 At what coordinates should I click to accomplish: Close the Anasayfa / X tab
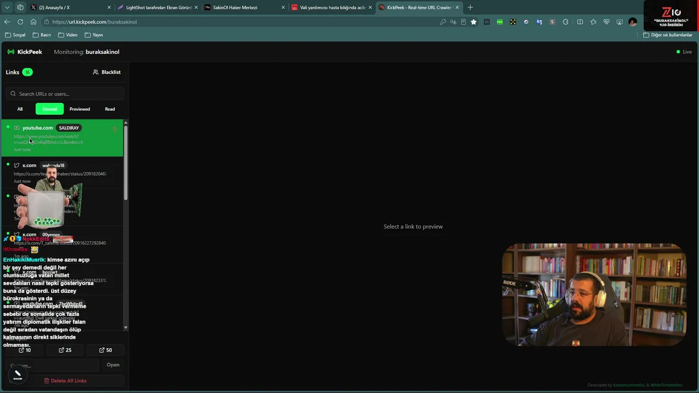pyautogui.click(x=109, y=8)
